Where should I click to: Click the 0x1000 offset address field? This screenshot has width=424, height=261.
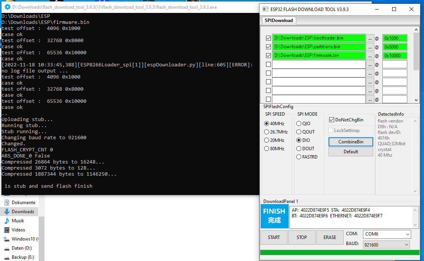[394, 38]
